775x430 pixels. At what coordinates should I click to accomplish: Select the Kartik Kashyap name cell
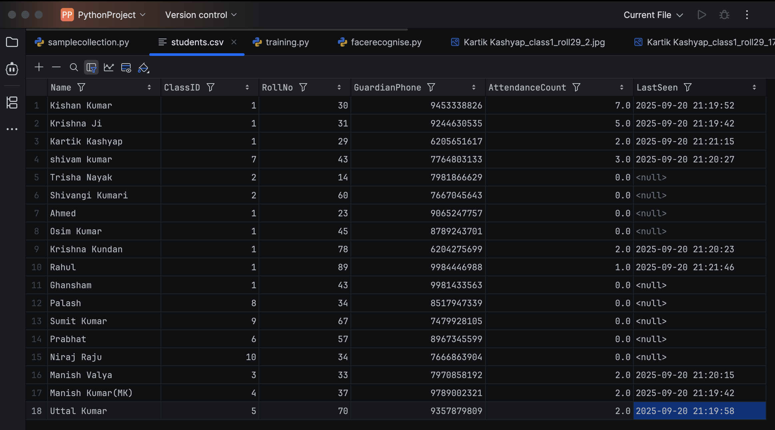point(86,141)
